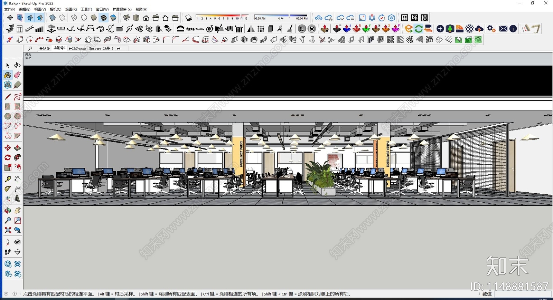Open the 窗口(W) menu
This screenshot has width=553, height=300.
coord(102,9)
